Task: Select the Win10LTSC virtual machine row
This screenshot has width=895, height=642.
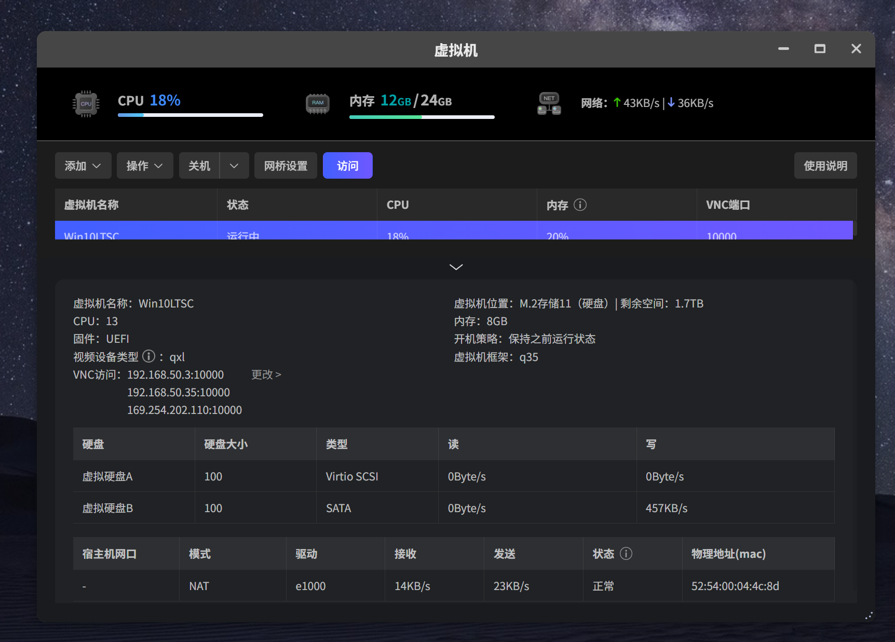Action: pyautogui.click(x=454, y=230)
